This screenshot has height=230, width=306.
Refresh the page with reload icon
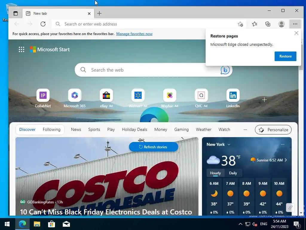tap(43, 24)
